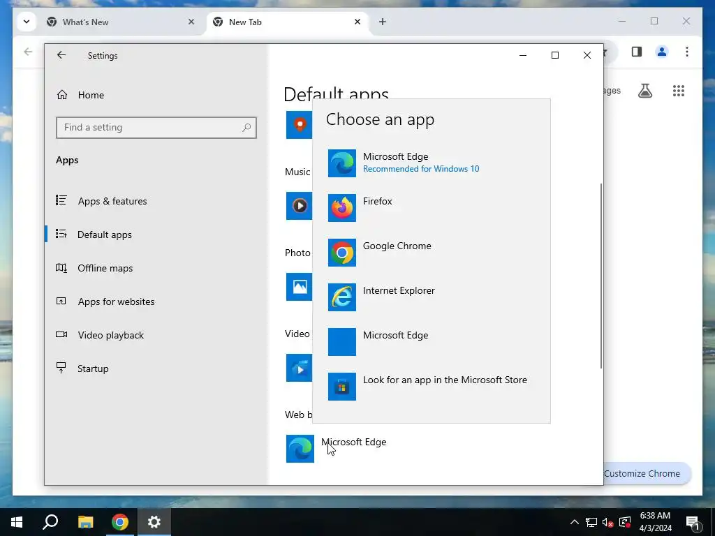Image resolution: width=715 pixels, height=536 pixels.
Task: Open the Google apps grid
Action: (x=679, y=91)
